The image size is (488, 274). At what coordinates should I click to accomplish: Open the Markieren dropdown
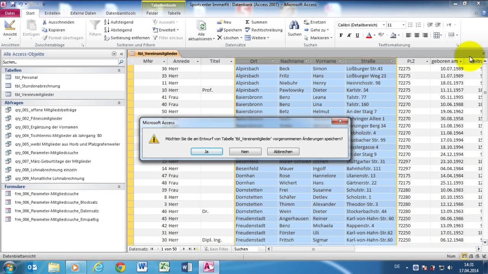tap(318, 38)
